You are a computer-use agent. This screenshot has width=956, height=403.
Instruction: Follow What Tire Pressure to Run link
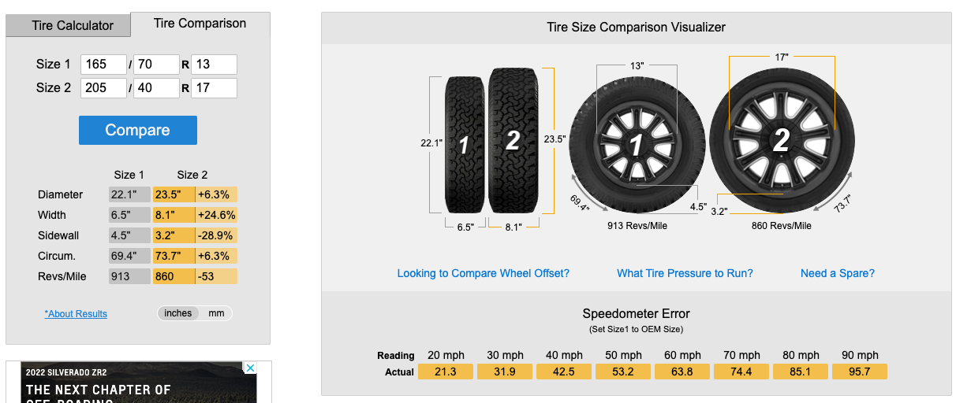685,273
